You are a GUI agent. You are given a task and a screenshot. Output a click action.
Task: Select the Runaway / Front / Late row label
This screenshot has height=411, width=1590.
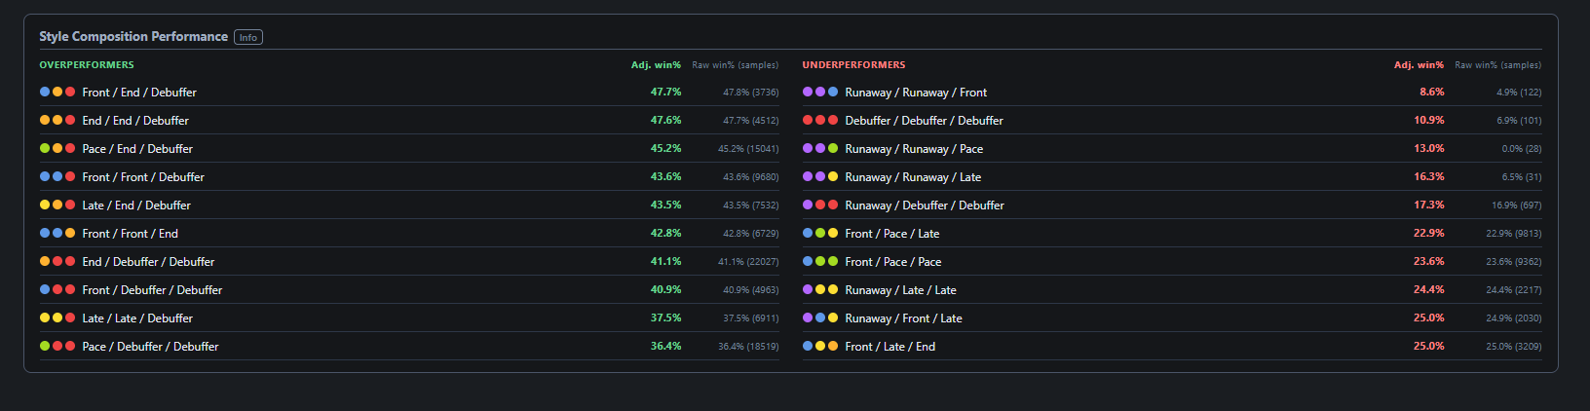pos(904,318)
